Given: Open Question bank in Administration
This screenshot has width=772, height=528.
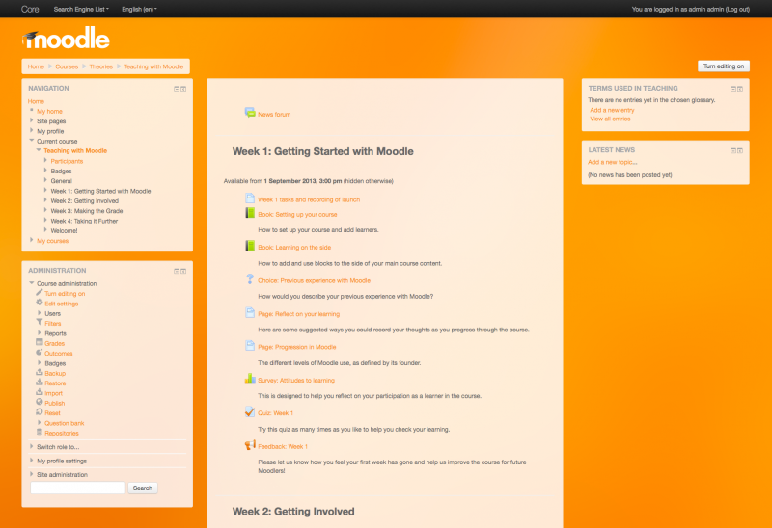Looking at the screenshot, I should [65, 423].
